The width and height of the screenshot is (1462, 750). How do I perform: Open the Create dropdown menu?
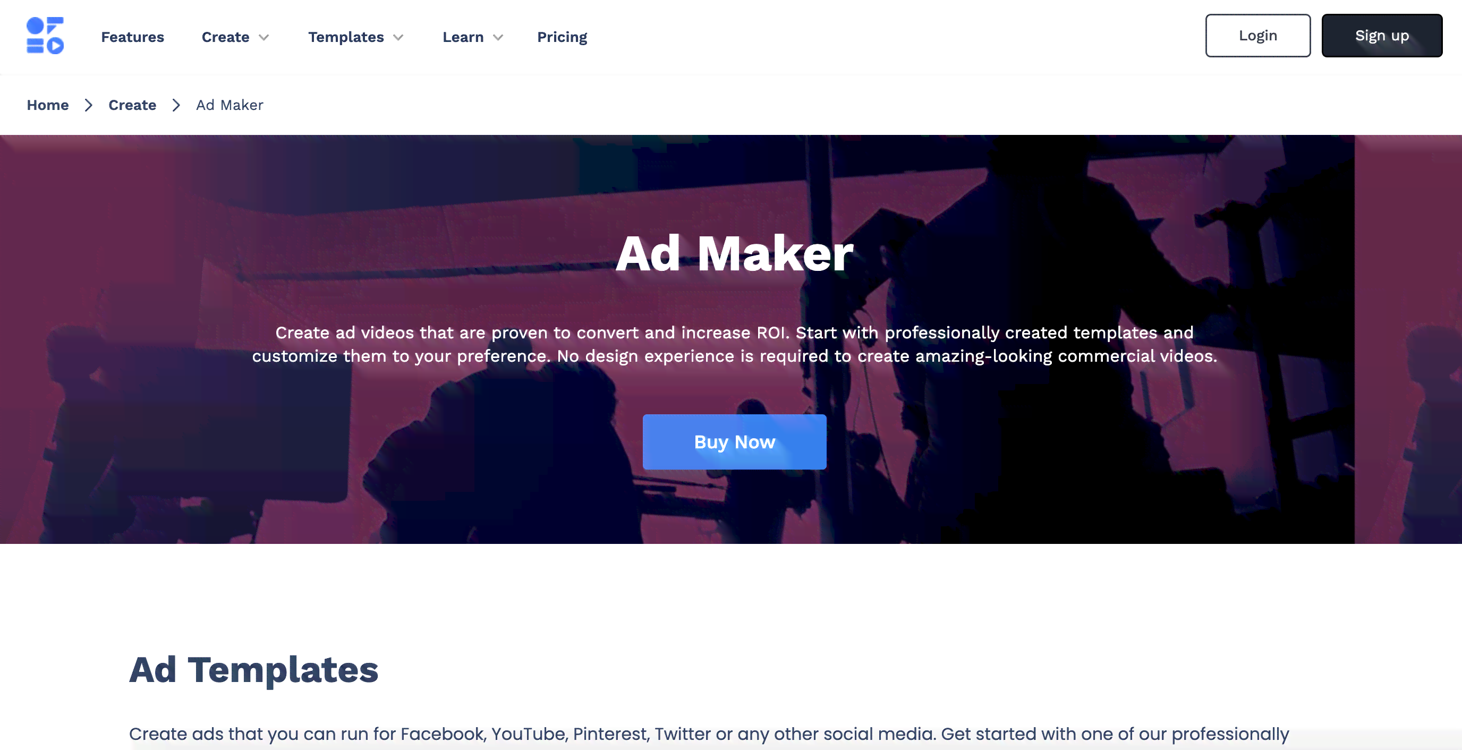click(234, 36)
